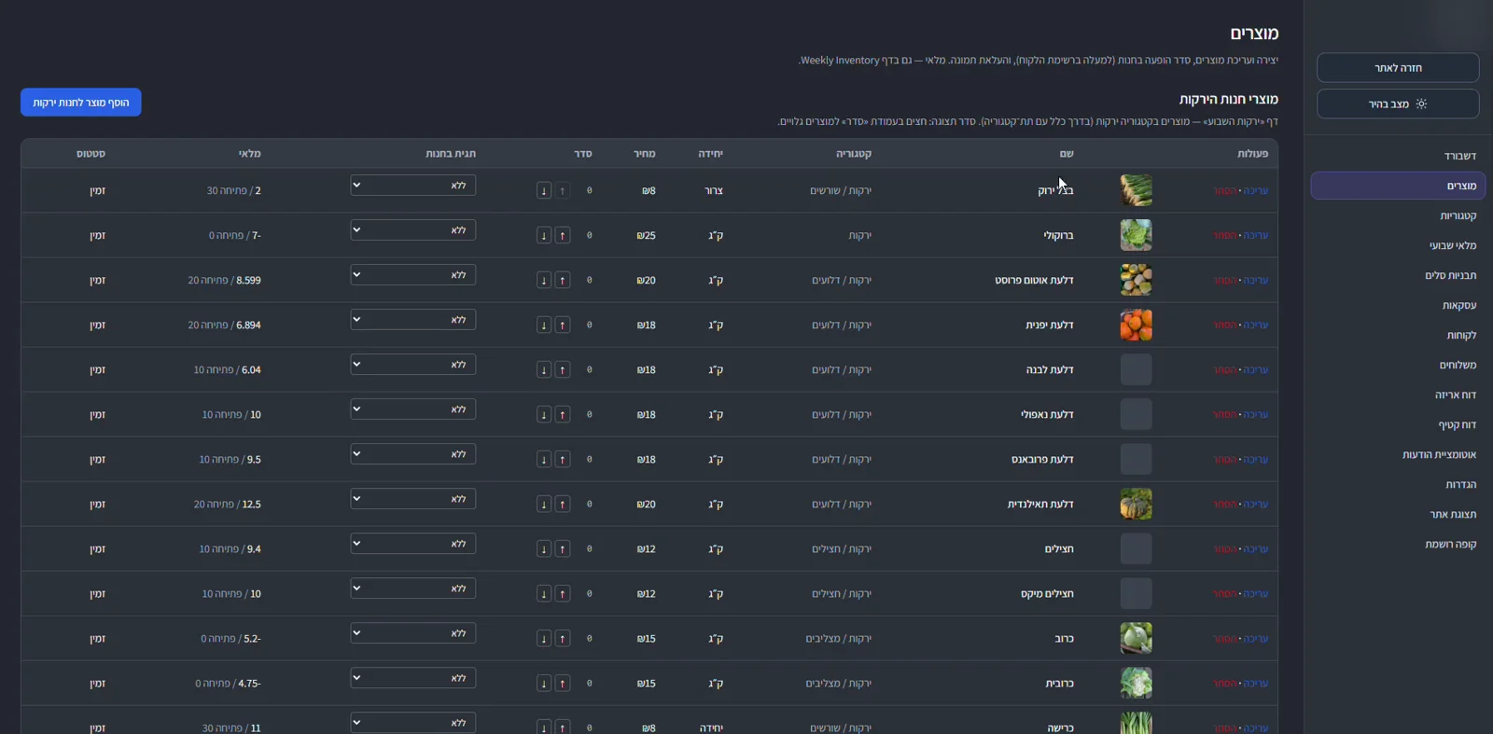Move דלעת יפנית up in order

pos(563,325)
